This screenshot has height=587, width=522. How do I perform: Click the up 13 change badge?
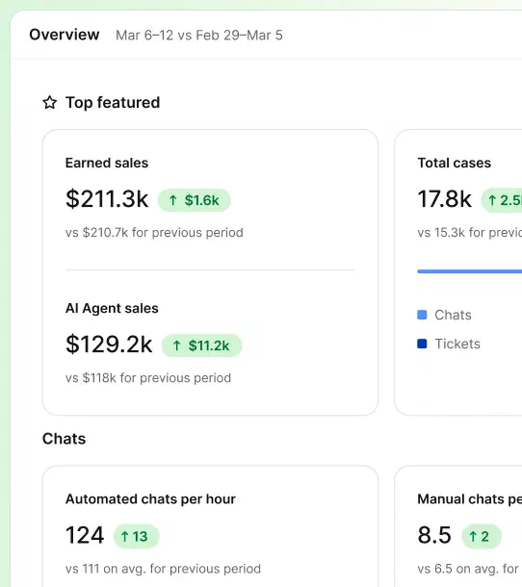(136, 536)
